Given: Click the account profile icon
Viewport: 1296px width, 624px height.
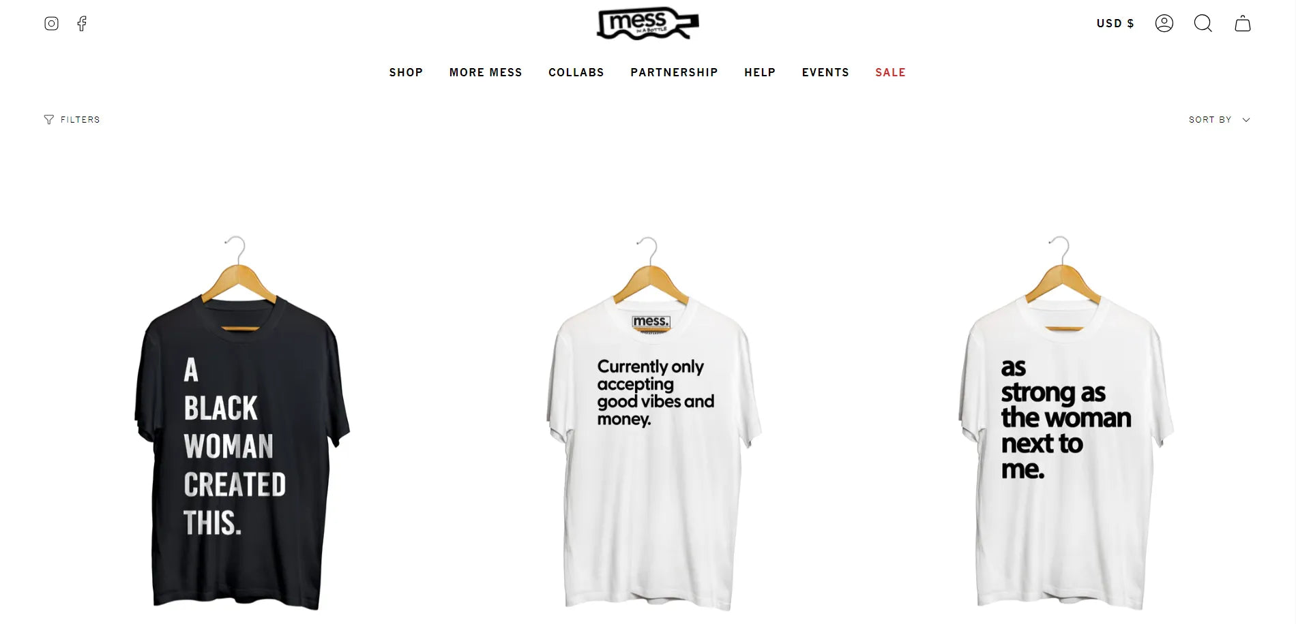Looking at the screenshot, I should [1164, 24].
